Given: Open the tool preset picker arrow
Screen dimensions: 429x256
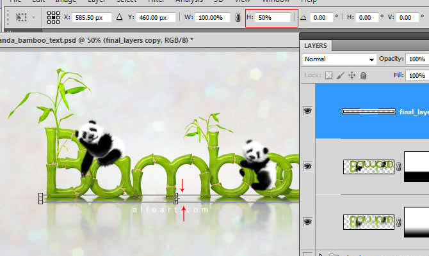Looking at the screenshot, I should tap(33, 19).
